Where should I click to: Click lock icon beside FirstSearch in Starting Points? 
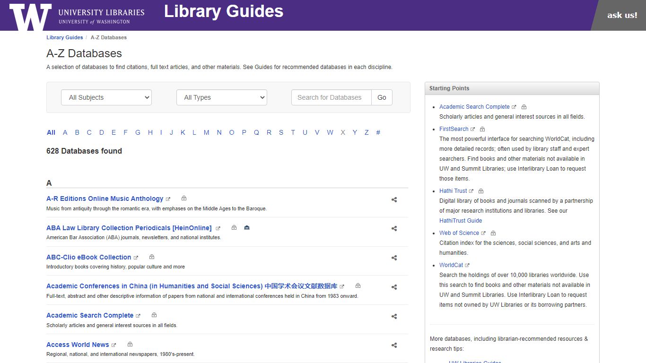[482, 129]
